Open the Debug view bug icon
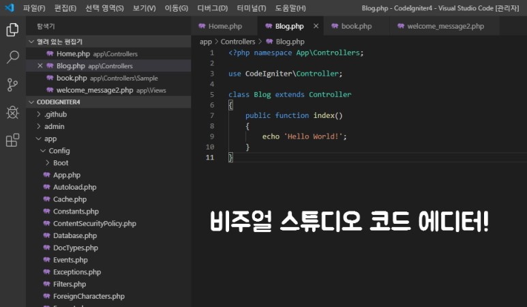 (x=12, y=113)
